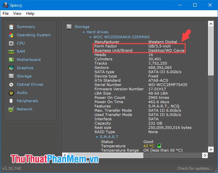Click the green temperature indicator icon
The image size is (218, 173).
point(159,146)
